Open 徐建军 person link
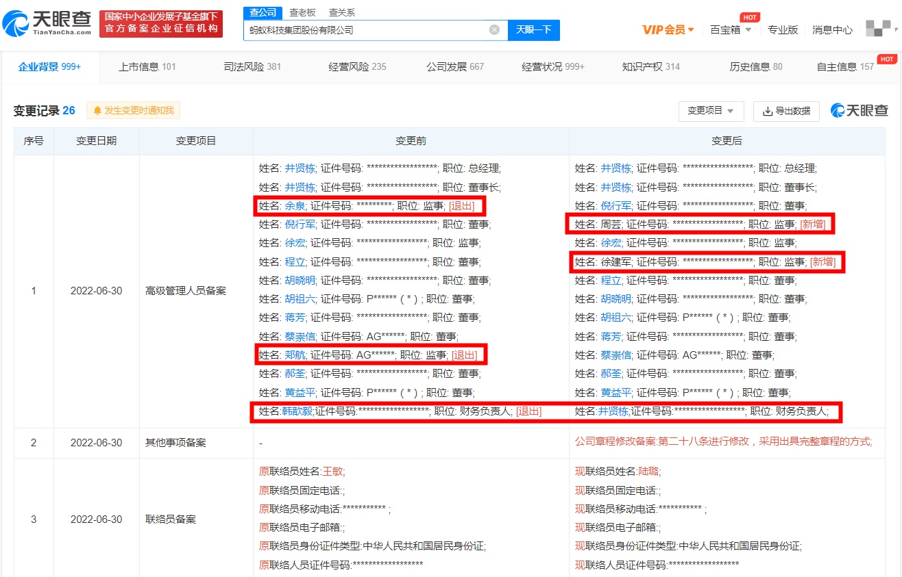 (616, 261)
